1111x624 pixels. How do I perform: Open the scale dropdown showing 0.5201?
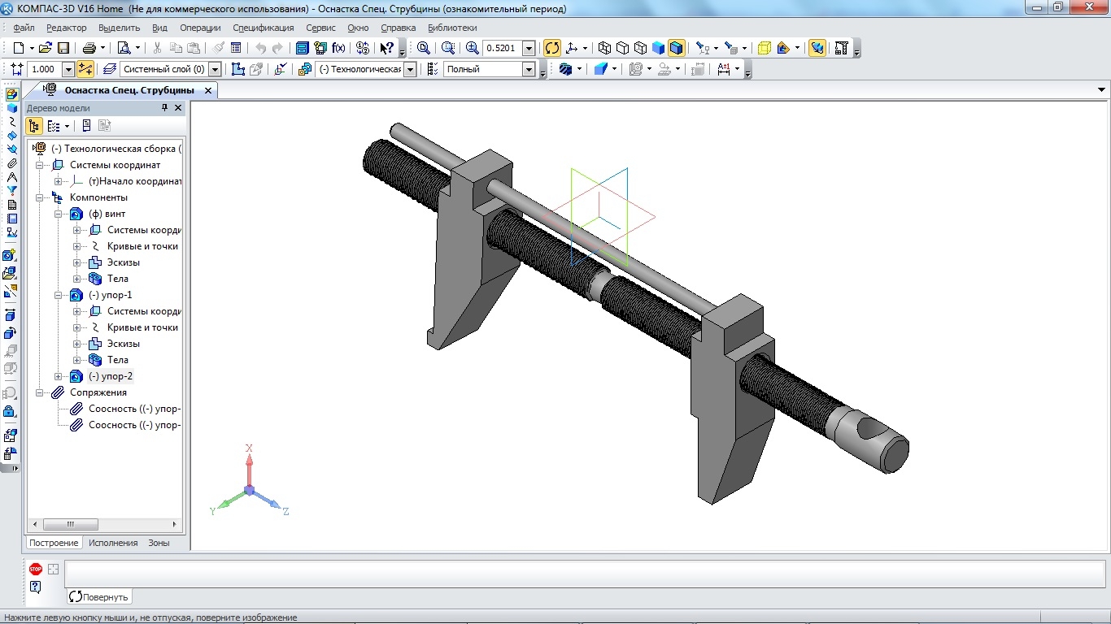coord(529,48)
